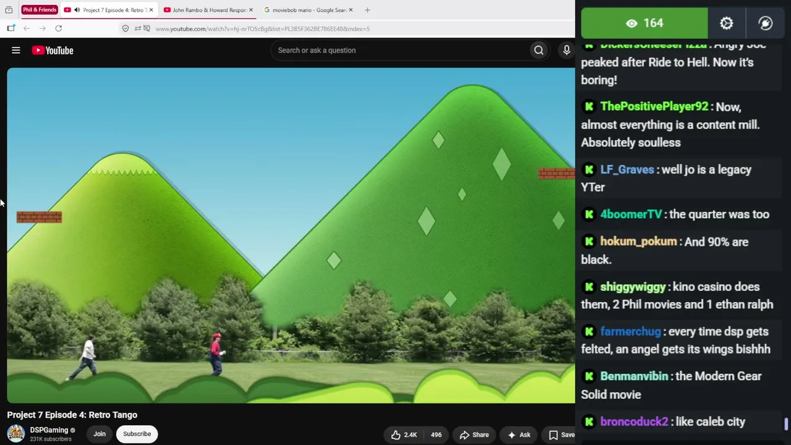The height and width of the screenshot is (445, 791).
Task: Mute the Project 7 tab's speaker icon
Action: (77, 10)
